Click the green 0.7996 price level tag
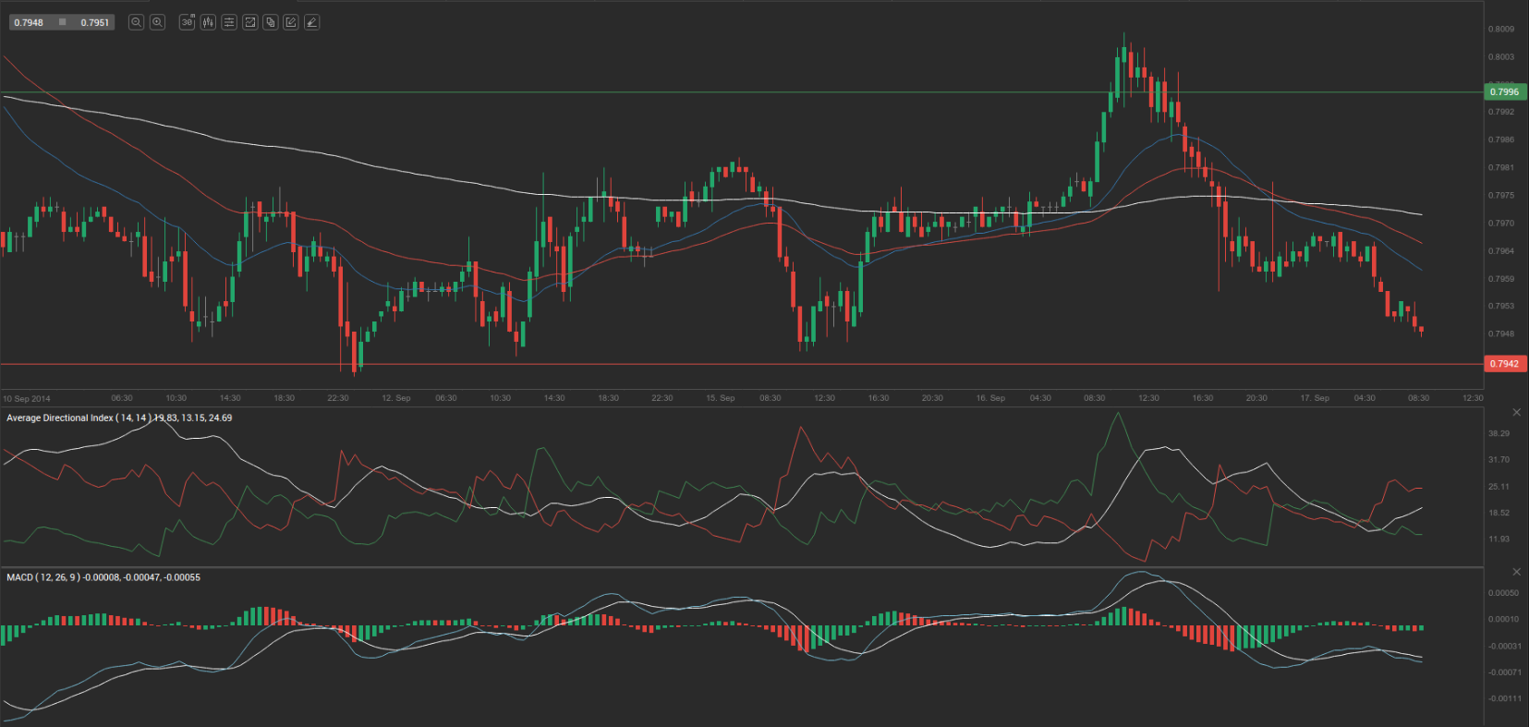This screenshot has height=727, width=1529. pyautogui.click(x=1504, y=91)
